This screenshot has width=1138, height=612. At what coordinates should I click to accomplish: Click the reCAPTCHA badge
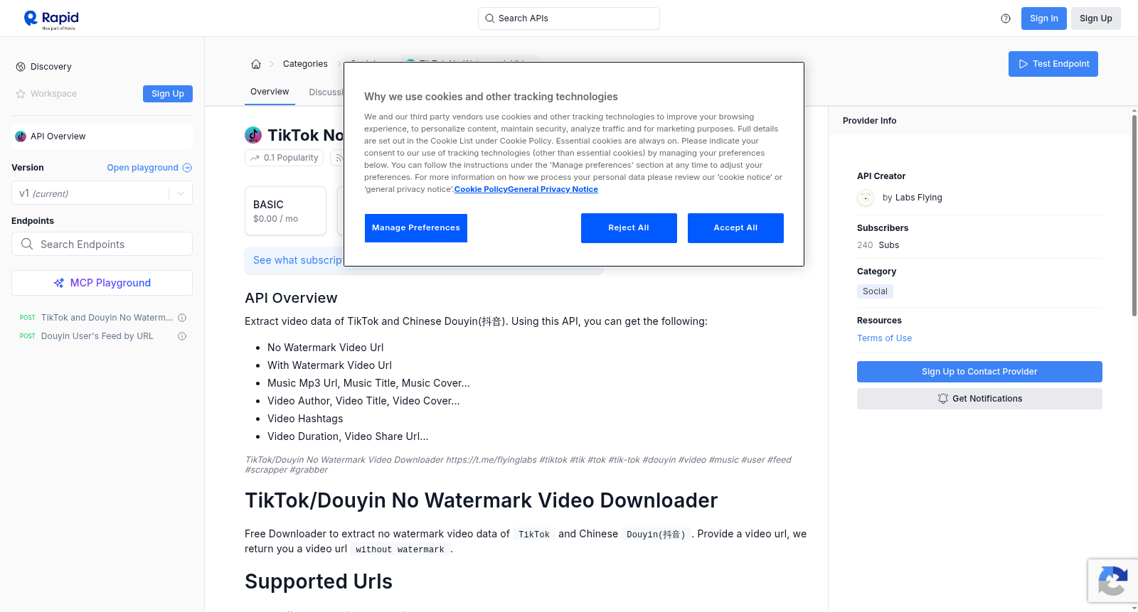[1112, 581]
